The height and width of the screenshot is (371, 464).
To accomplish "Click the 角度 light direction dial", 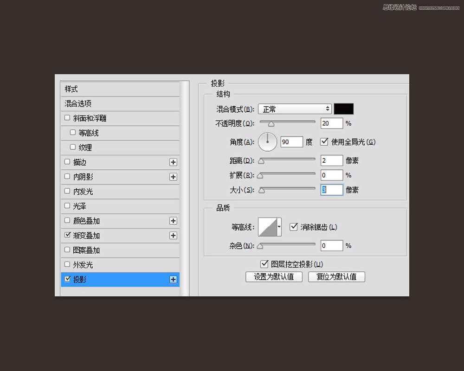I will 268,142.
